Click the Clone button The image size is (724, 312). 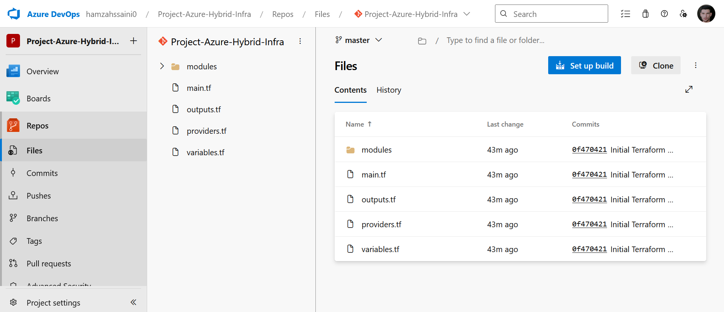(656, 66)
